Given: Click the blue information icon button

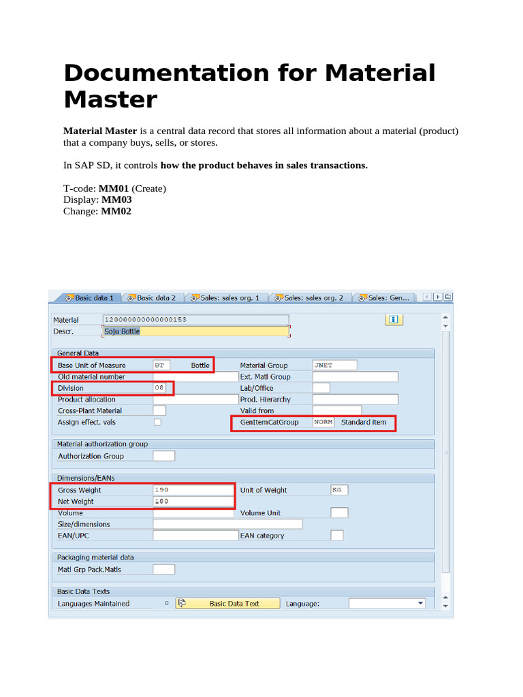Looking at the screenshot, I should click(x=394, y=320).
